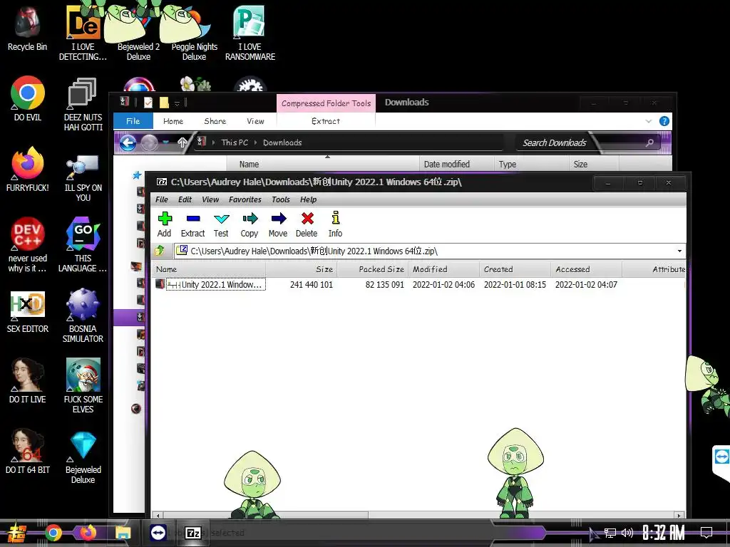Expand the Explorer ribbon chevron
Viewport: 730px width, 547px height.
[x=649, y=121]
